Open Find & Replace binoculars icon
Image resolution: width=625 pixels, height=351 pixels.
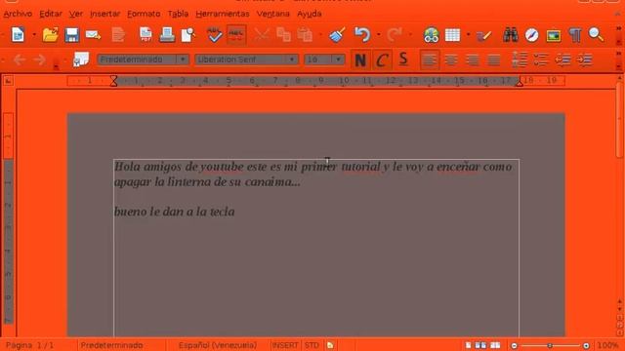coord(510,35)
